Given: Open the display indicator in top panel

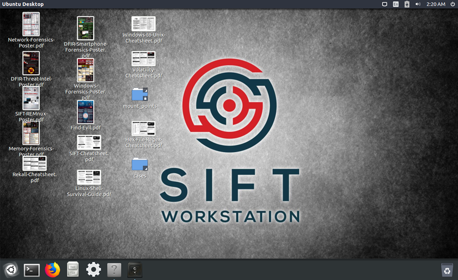Looking at the screenshot, I should 385,4.
